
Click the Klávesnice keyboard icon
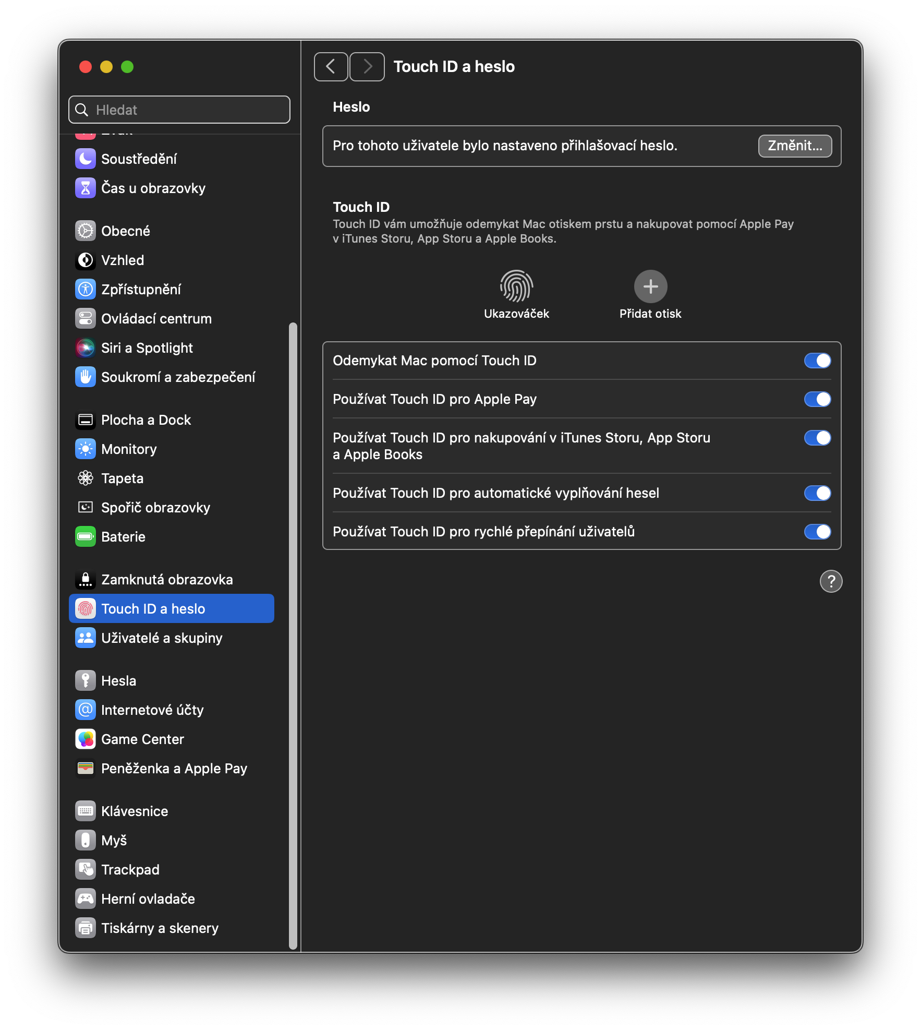tap(86, 811)
